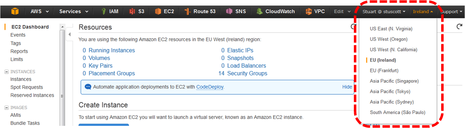Open the CloudWatch shortcut icon

(x=259, y=11)
